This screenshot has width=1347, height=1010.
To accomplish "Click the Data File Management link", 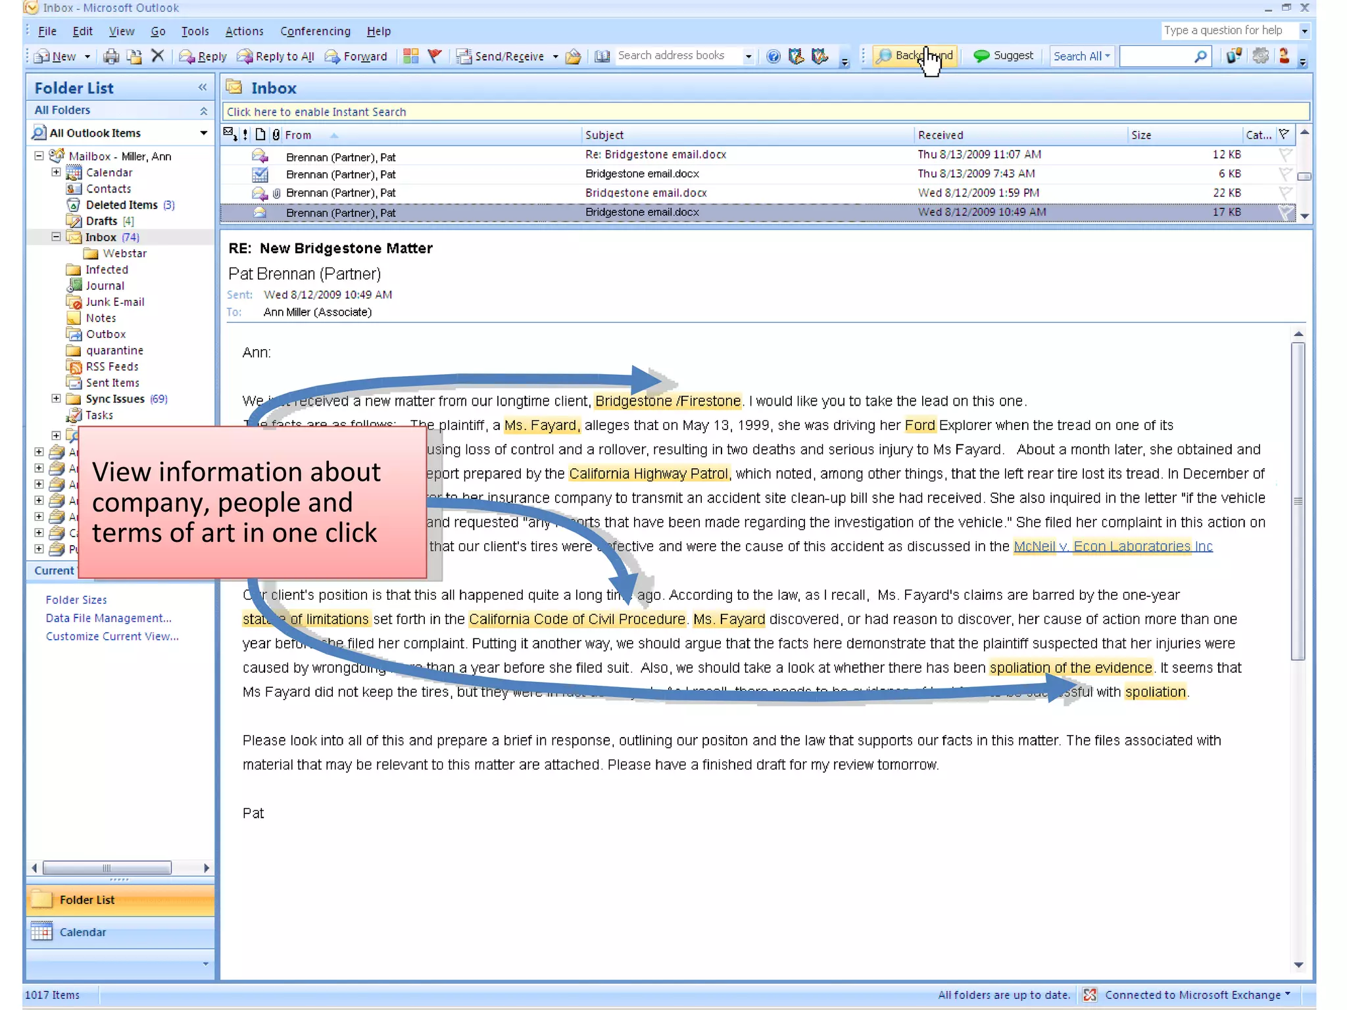I will [109, 618].
